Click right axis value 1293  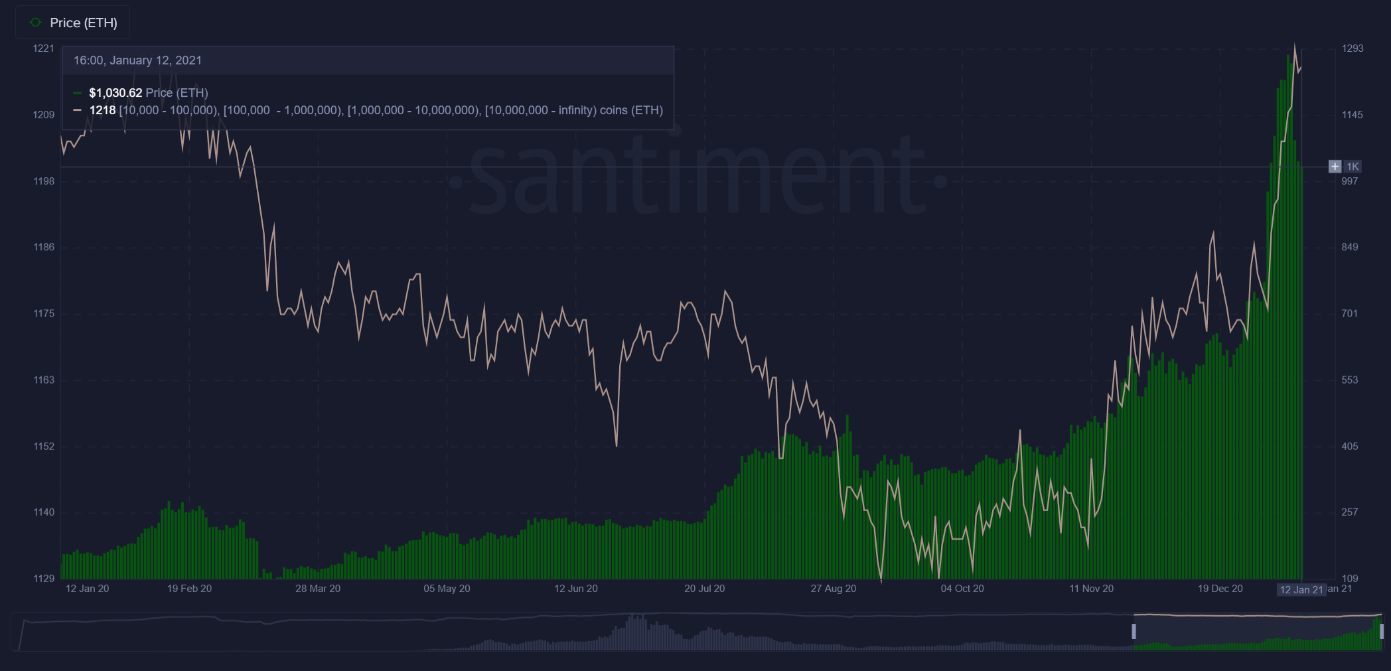click(1353, 48)
